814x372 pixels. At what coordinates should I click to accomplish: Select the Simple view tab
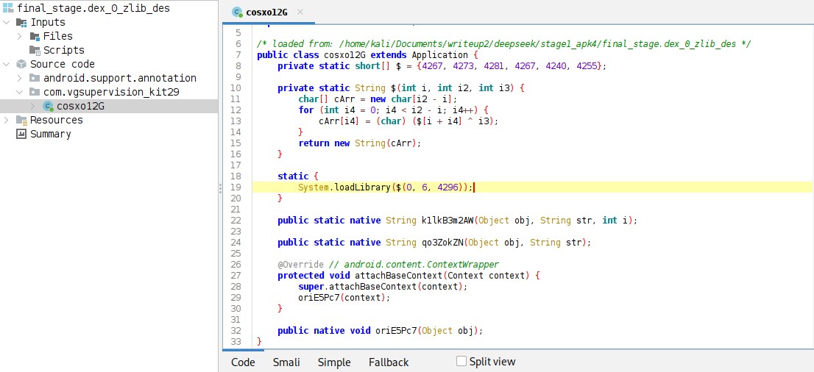point(334,362)
